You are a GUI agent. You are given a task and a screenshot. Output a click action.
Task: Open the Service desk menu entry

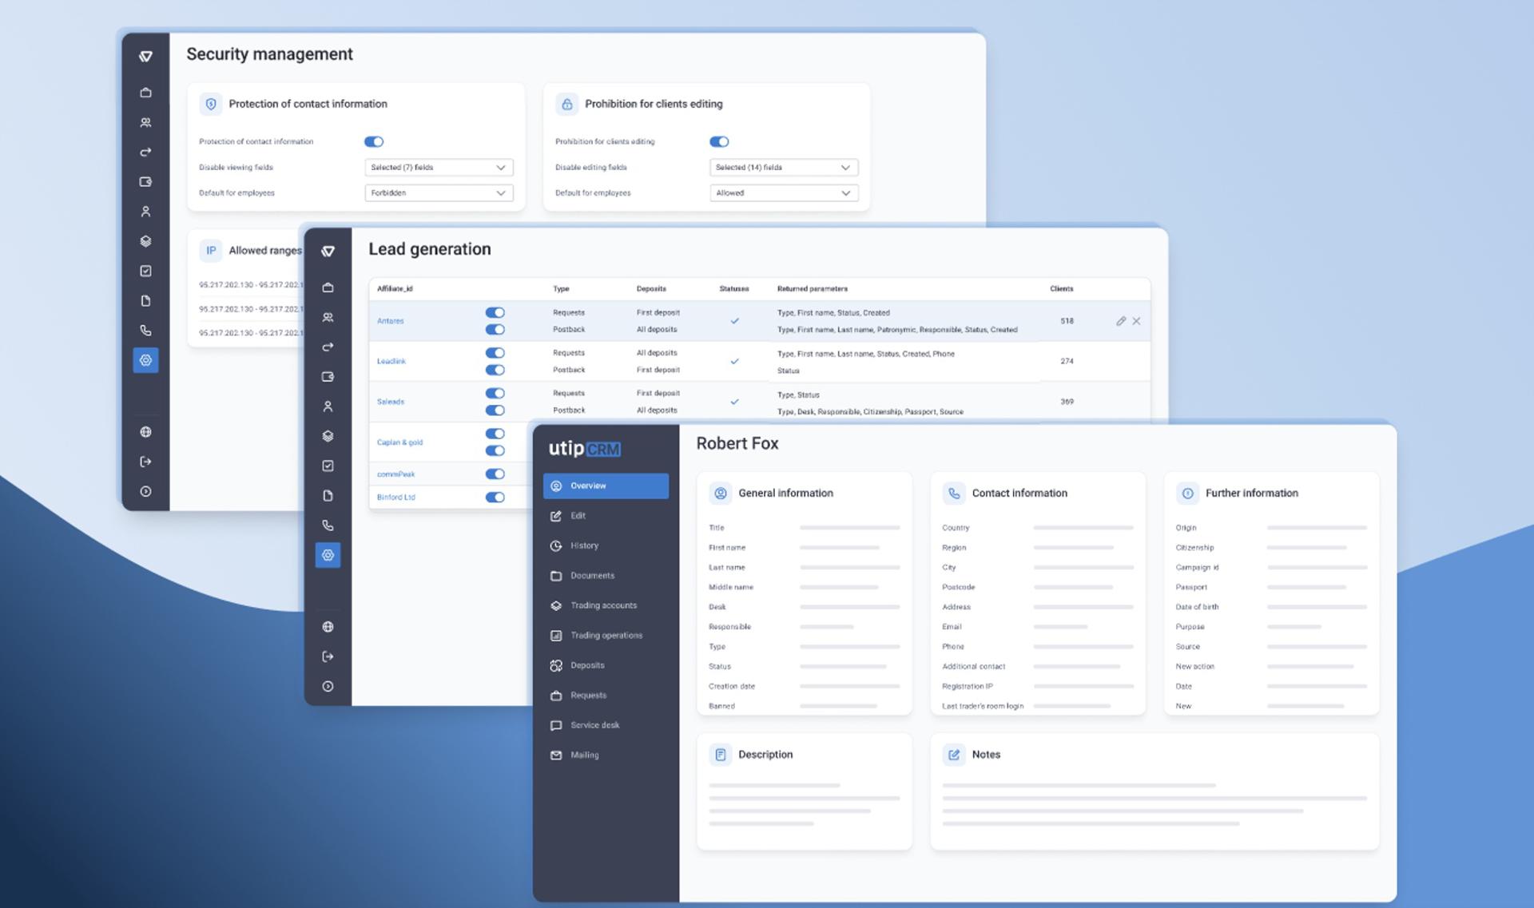(594, 725)
